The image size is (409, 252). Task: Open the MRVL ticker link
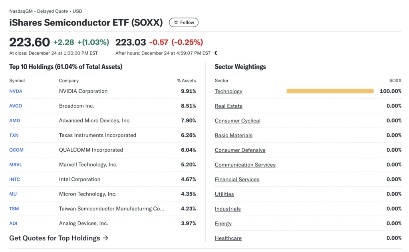tap(16, 164)
